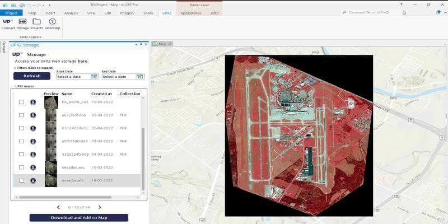Open the Project tab
Screen dimensions: 448x224
11,13
